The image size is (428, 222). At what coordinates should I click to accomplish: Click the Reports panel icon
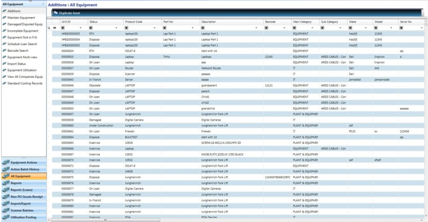(x=6, y=183)
